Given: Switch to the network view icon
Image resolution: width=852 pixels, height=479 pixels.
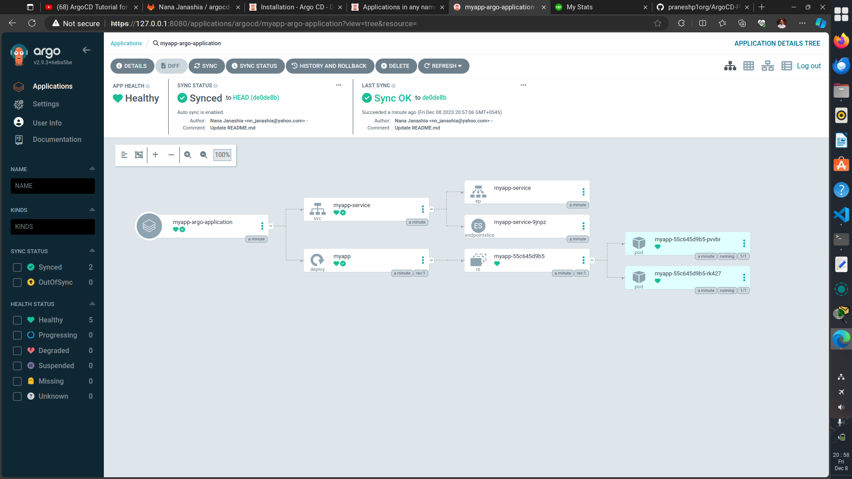Looking at the screenshot, I should coord(767,66).
